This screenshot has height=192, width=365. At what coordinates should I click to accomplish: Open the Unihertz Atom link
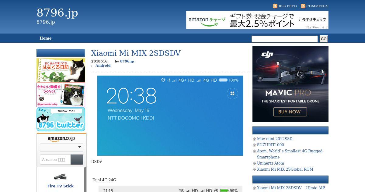[270, 163]
